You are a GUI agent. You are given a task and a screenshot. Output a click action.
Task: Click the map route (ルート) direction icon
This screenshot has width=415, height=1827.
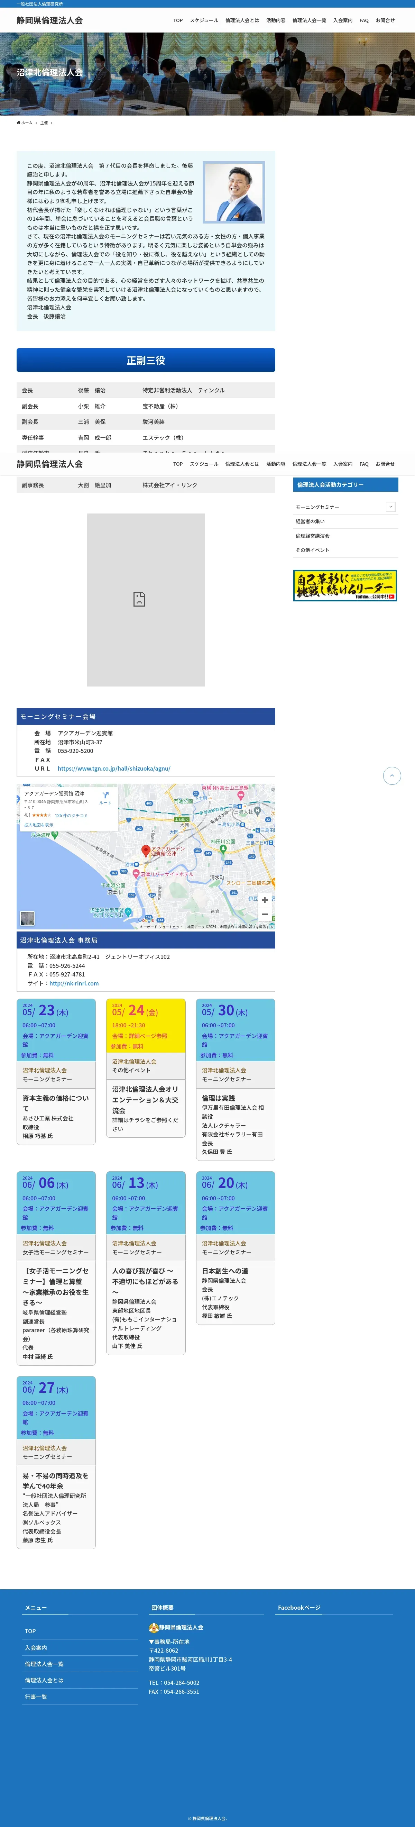(105, 795)
